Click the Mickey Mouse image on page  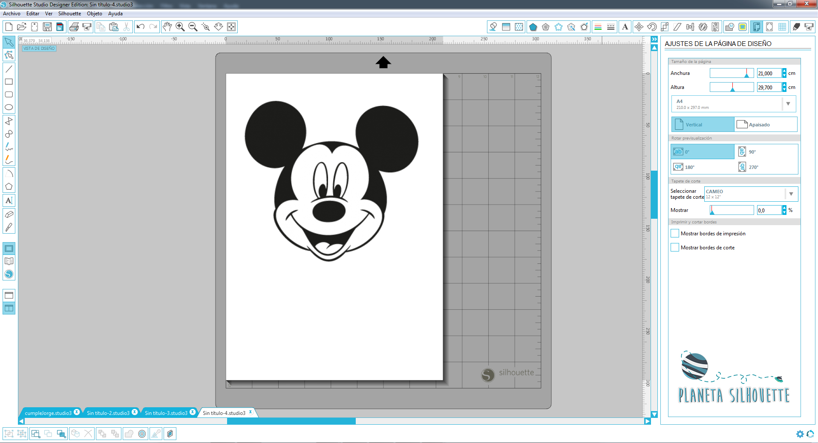331,181
